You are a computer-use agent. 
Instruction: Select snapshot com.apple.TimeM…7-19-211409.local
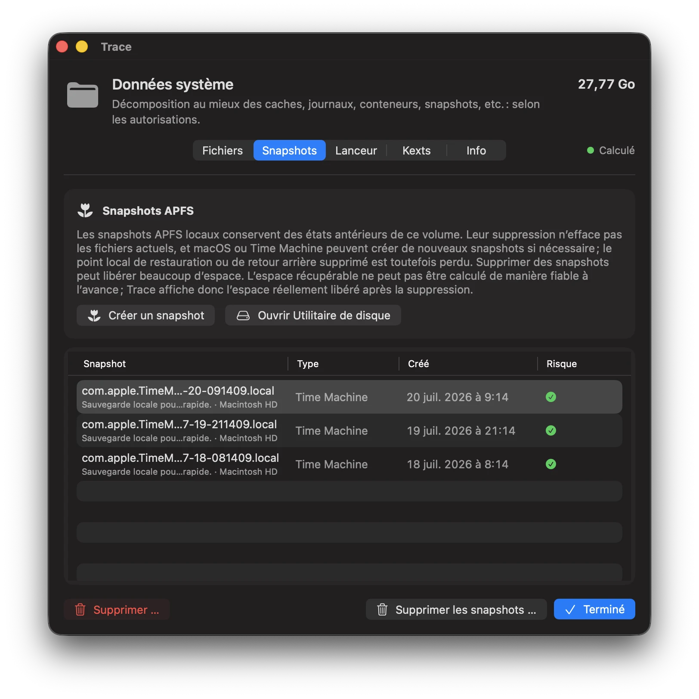[349, 430]
